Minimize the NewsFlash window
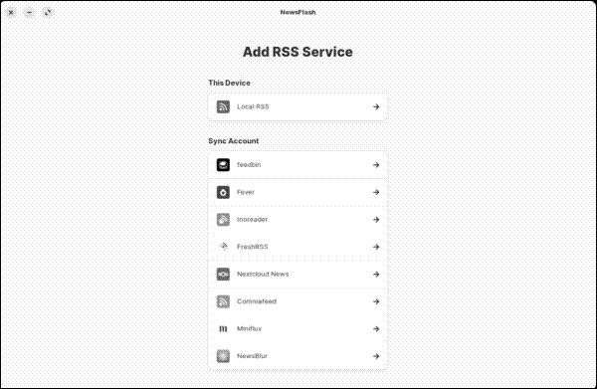 pyautogui.click(x=29, y=12)
